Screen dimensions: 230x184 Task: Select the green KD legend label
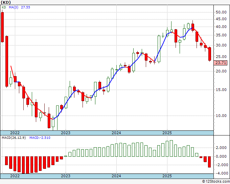4,7
